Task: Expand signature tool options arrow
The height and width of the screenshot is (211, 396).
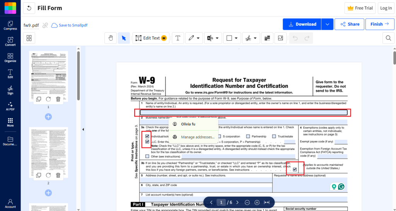Action: pos(255,38)
